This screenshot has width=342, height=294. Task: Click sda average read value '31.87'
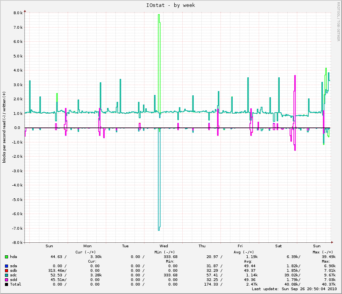(x=212, y=266)
